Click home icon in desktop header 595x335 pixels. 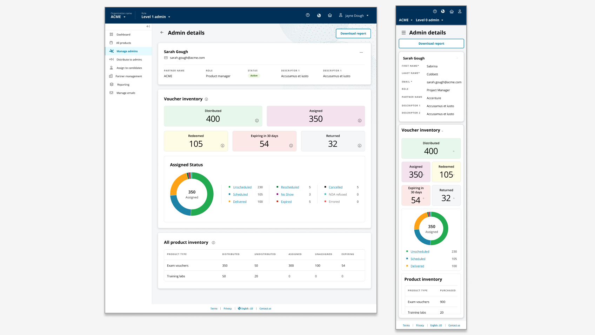[x=330, y=15]
